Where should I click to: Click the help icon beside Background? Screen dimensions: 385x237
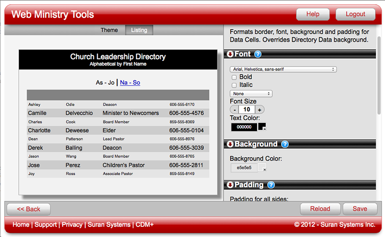(284, 144)
